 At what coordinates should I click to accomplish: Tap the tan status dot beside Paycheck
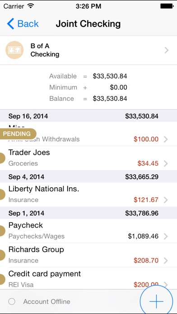point(2,231)
